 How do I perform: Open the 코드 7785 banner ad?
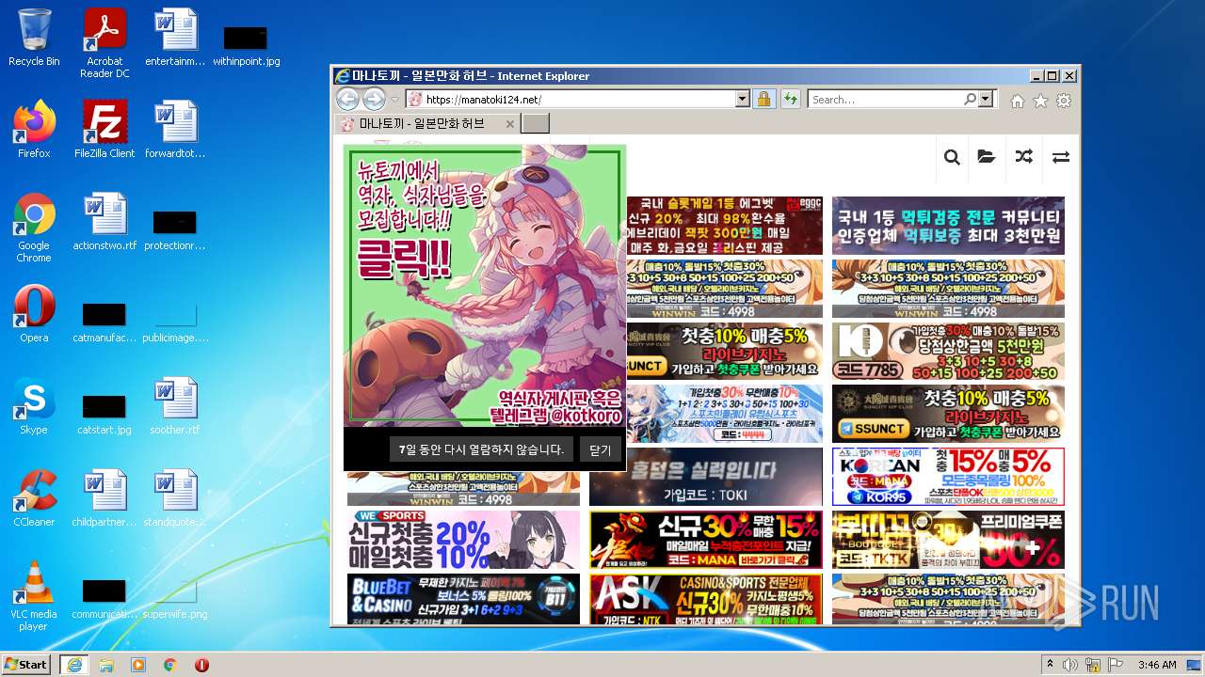pos(948,352)
